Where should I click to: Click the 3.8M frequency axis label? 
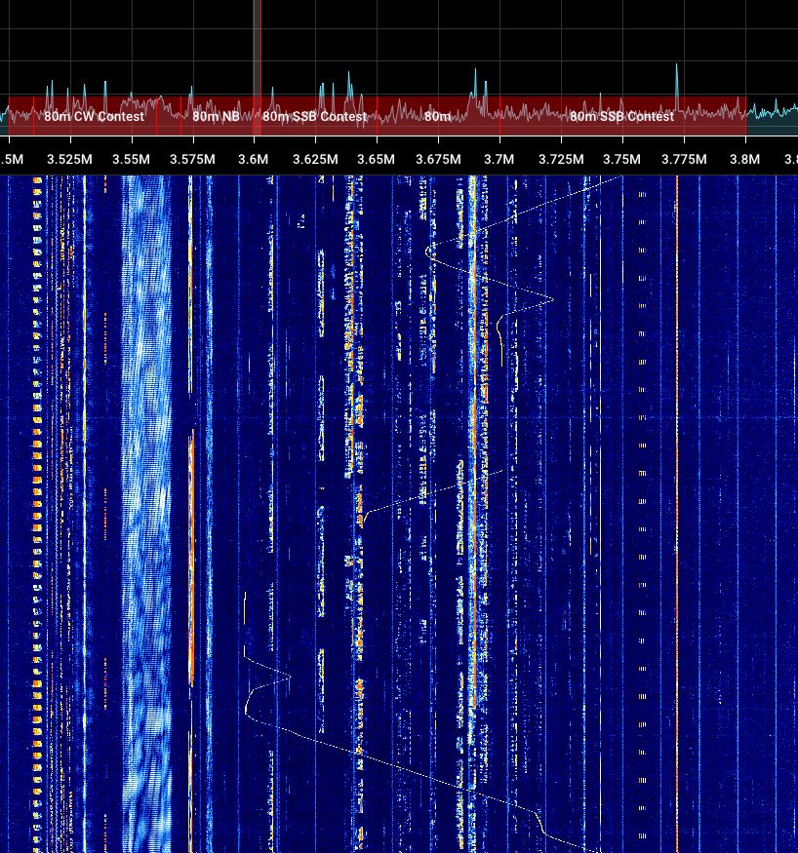click(744, 160)
